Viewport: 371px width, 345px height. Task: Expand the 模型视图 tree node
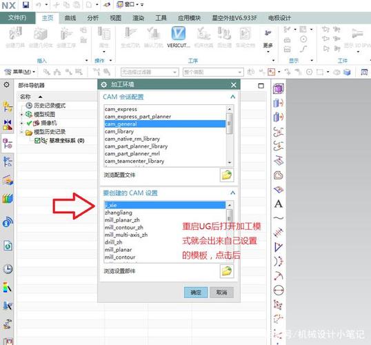[22, 115]
